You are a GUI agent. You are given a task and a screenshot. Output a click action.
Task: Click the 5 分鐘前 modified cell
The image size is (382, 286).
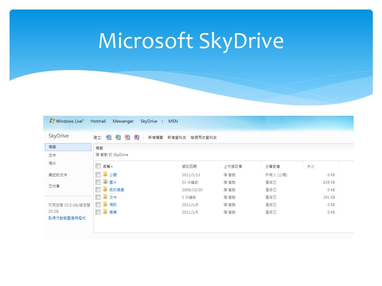pos(189,197)
